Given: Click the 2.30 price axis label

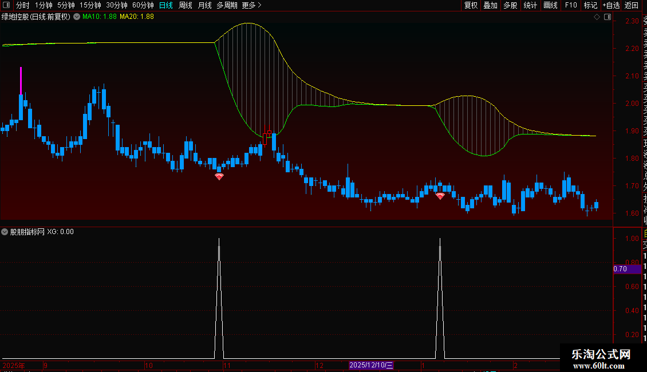Looking at the screenshot, I should (632, 21).
